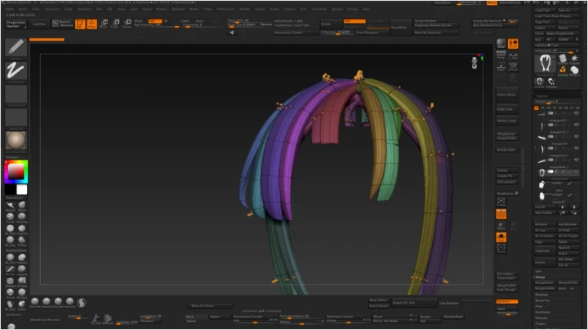Activate the Move transform icon
The width and height of the screenshot is (588, 330).
point(104,24)
